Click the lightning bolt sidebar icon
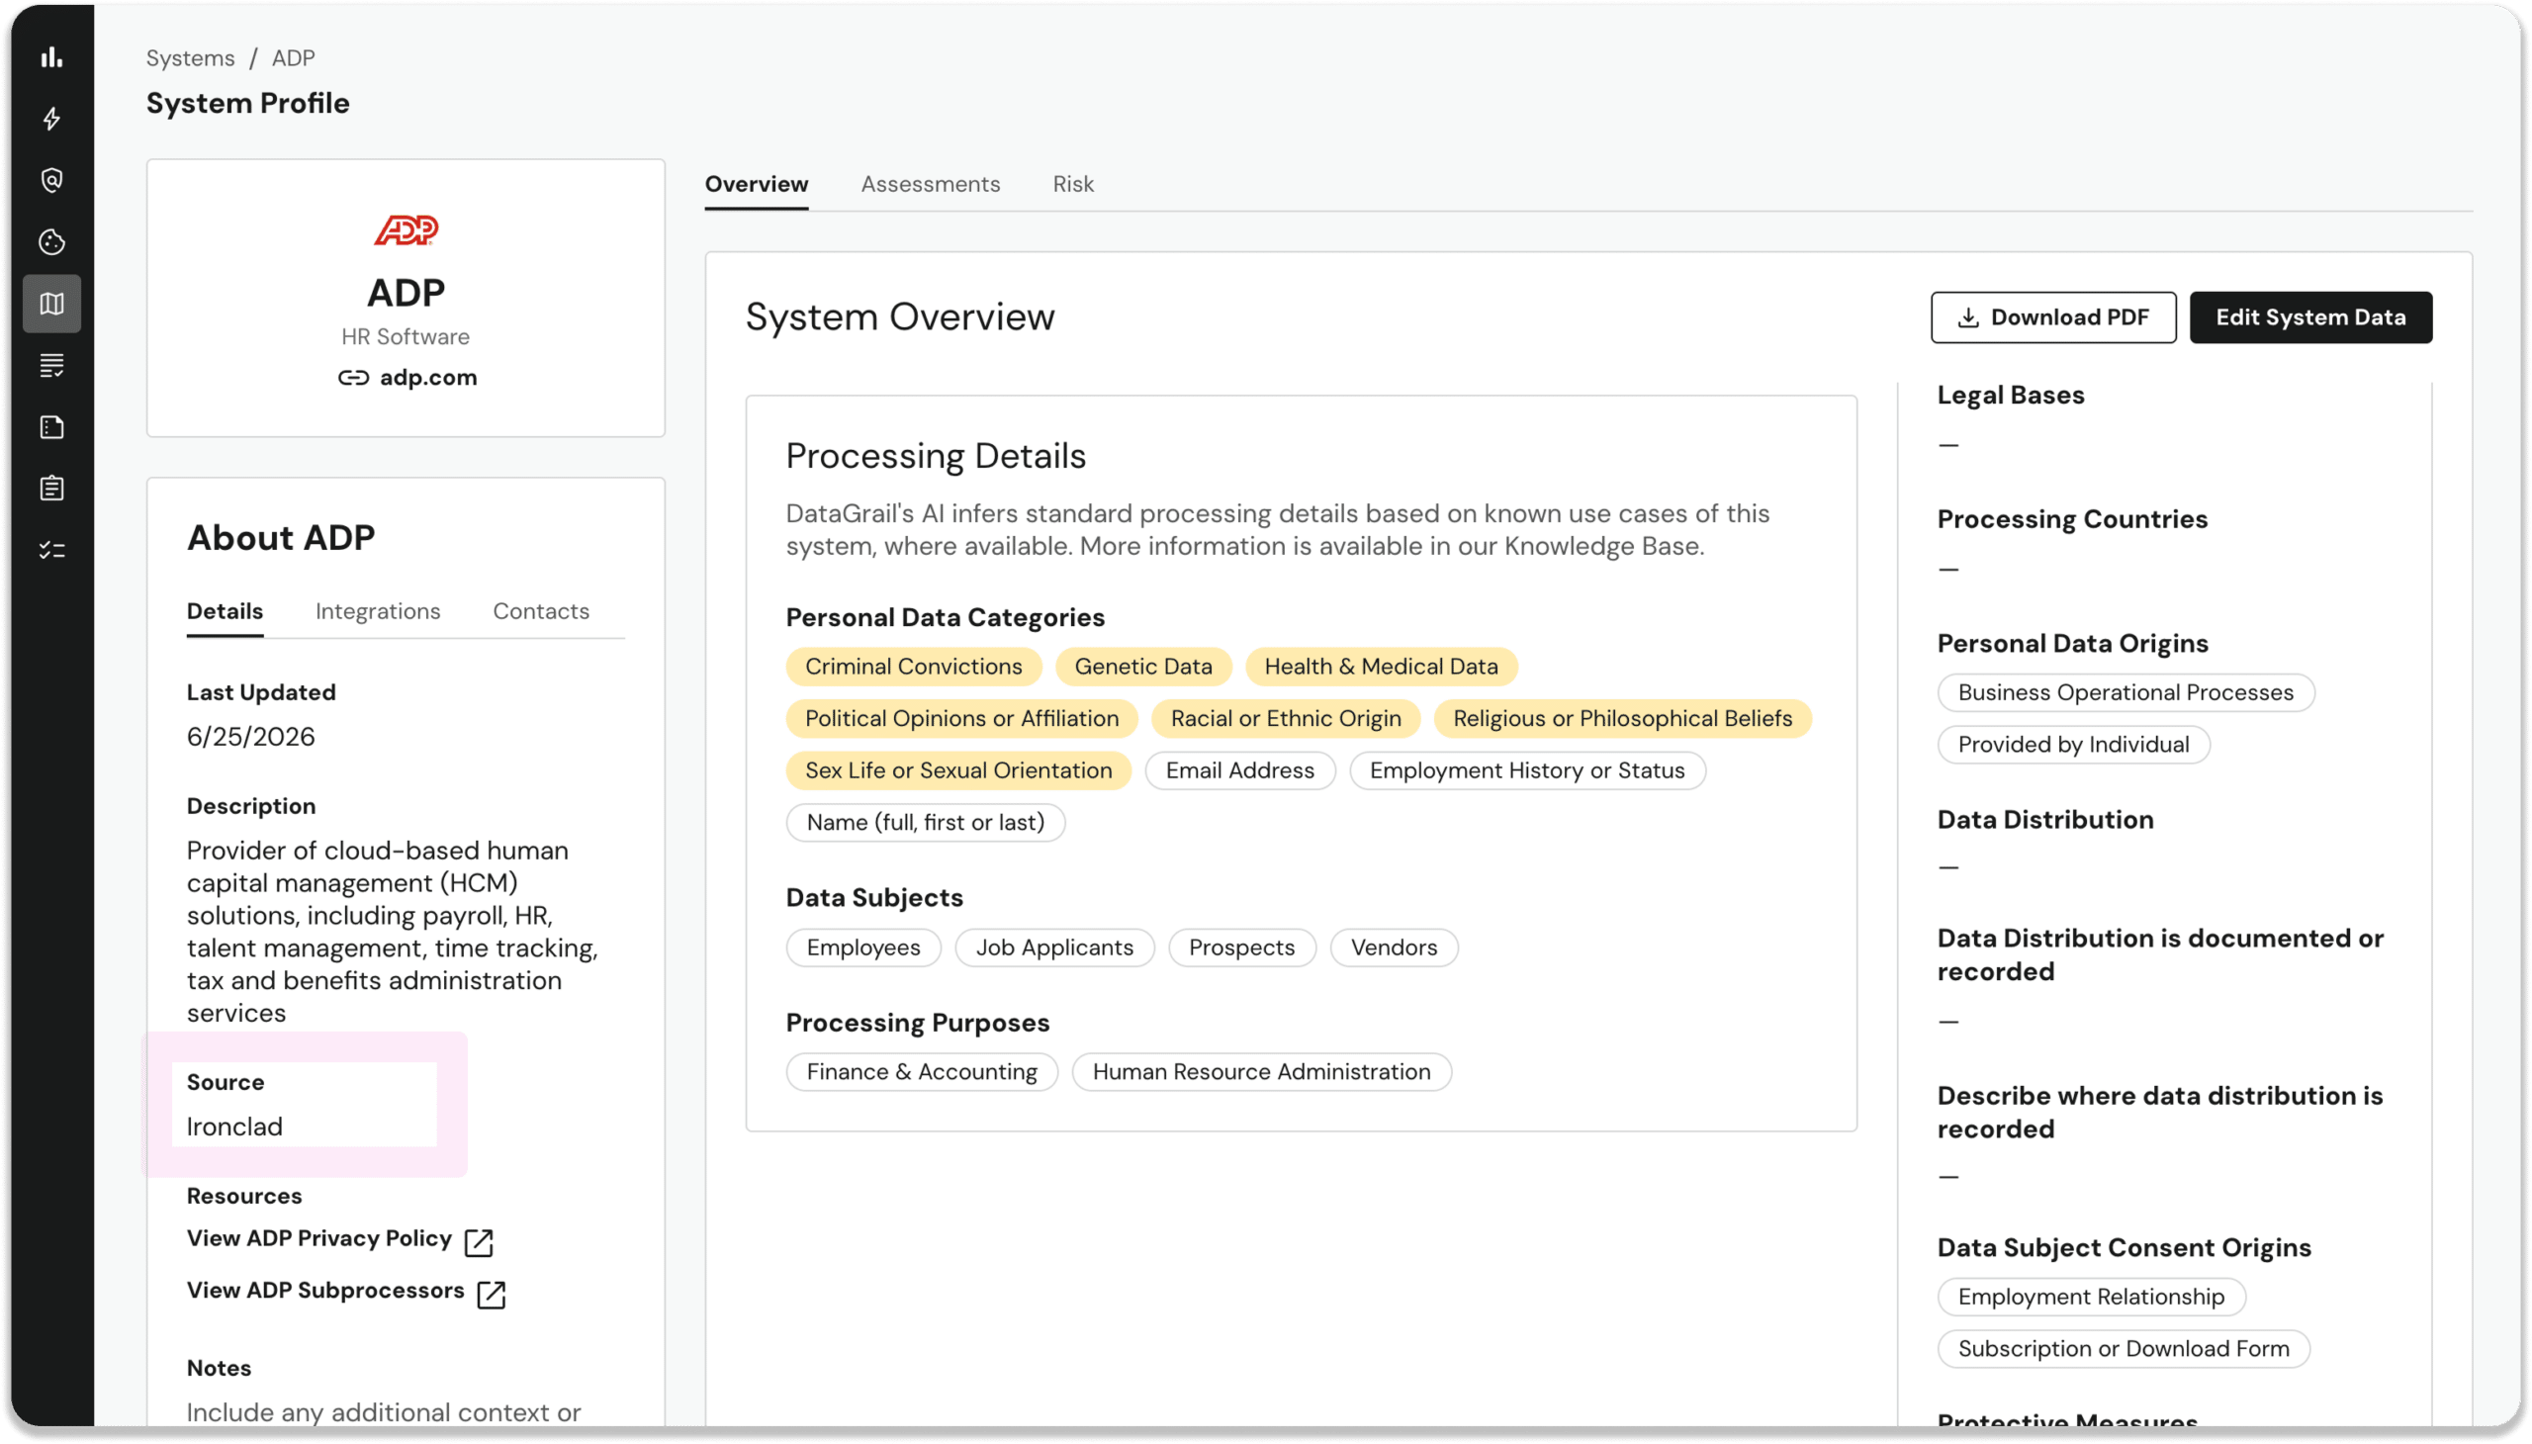 [51, 118]
